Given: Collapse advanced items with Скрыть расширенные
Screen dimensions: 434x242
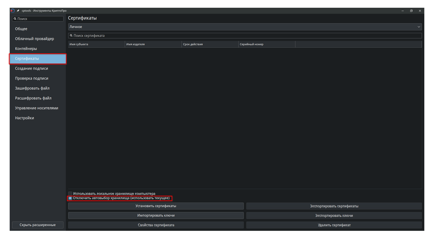Looking at the screenshot, I should coord(38,225).
